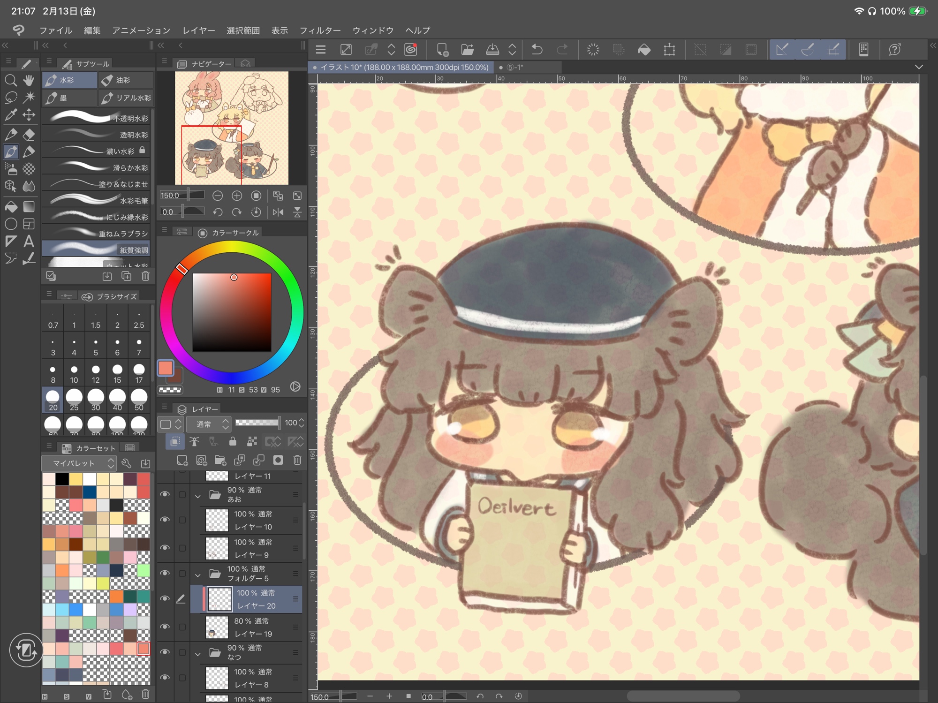
Task: Select brush size 30 preset
Action: [96, 400]
